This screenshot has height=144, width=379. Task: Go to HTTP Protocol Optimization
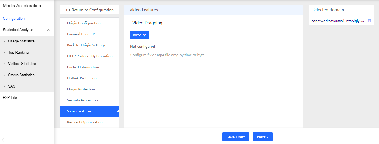click(90, 56)
